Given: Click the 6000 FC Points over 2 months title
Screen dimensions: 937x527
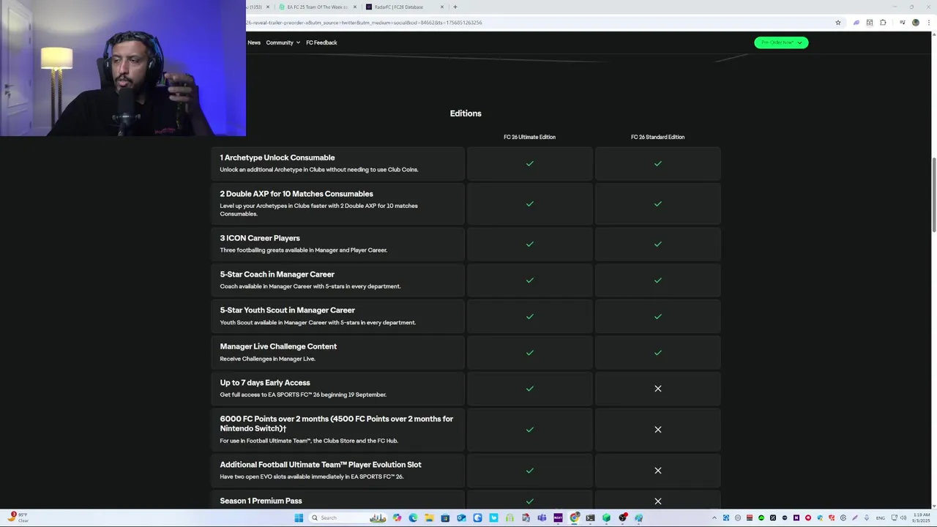Looking at the screenshot, I should tap(337, 424).
